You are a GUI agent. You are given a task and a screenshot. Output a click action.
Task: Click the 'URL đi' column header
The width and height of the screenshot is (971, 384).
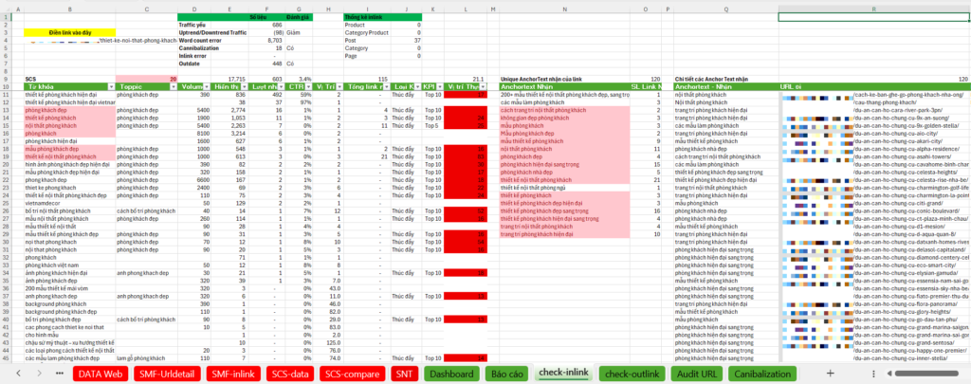coord(873,87)
